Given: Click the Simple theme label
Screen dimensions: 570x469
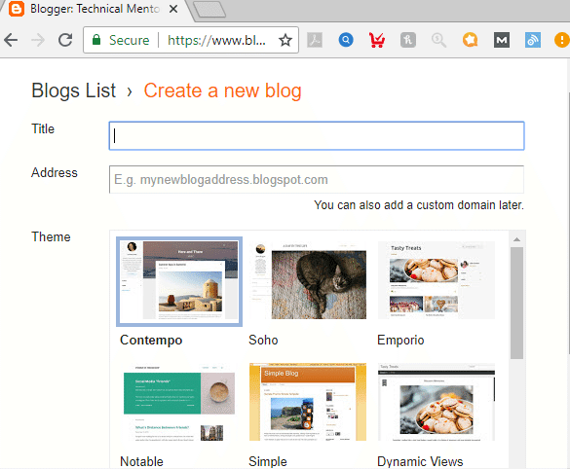Looking at the screenshot, I should (x=268, y=461).
